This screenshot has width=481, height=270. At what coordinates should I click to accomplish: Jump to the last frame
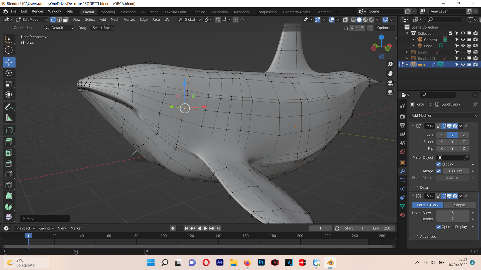[218, 228]
